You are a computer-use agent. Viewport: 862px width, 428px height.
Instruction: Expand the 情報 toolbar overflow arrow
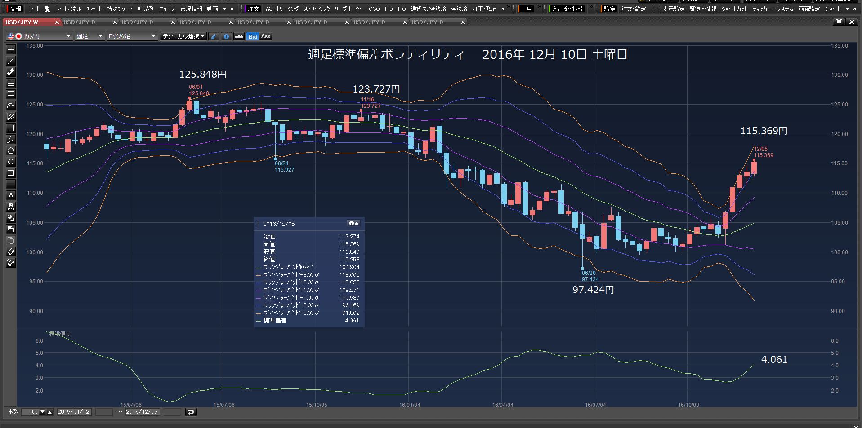(224, 9)
